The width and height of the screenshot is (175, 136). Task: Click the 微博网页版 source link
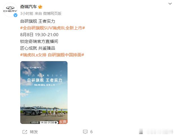(x=52, y=13)
